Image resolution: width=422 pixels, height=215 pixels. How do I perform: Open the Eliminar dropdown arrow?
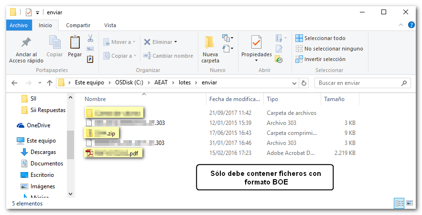(176, 42)
